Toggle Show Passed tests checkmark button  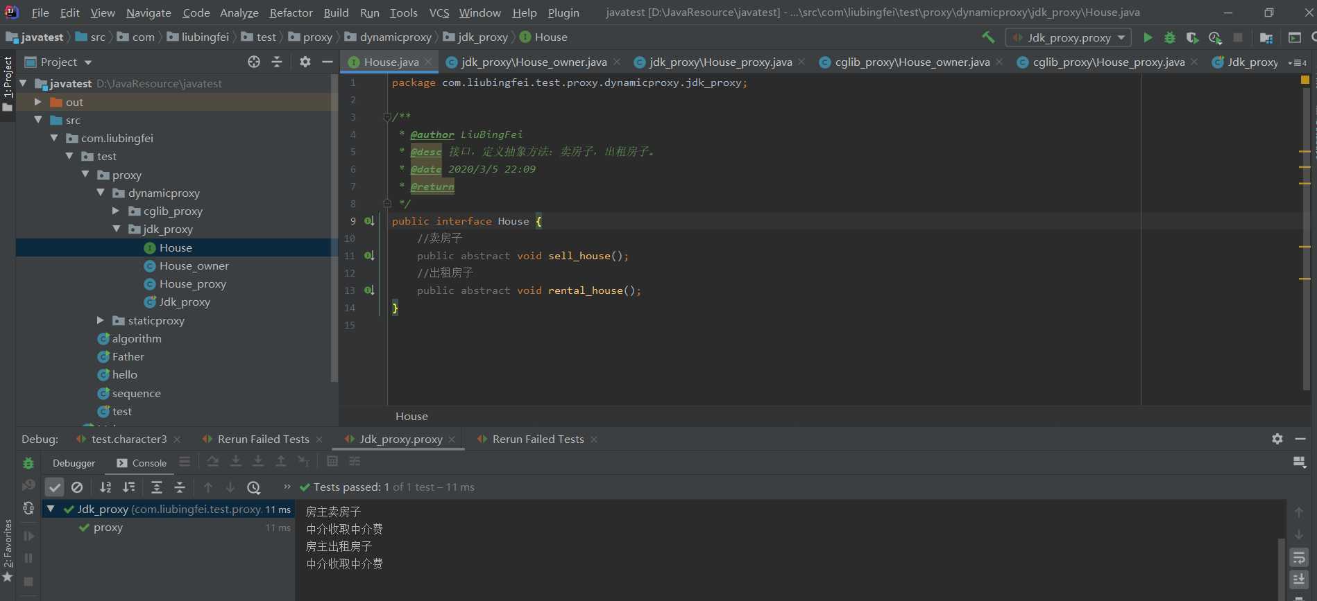coord(54,487)
